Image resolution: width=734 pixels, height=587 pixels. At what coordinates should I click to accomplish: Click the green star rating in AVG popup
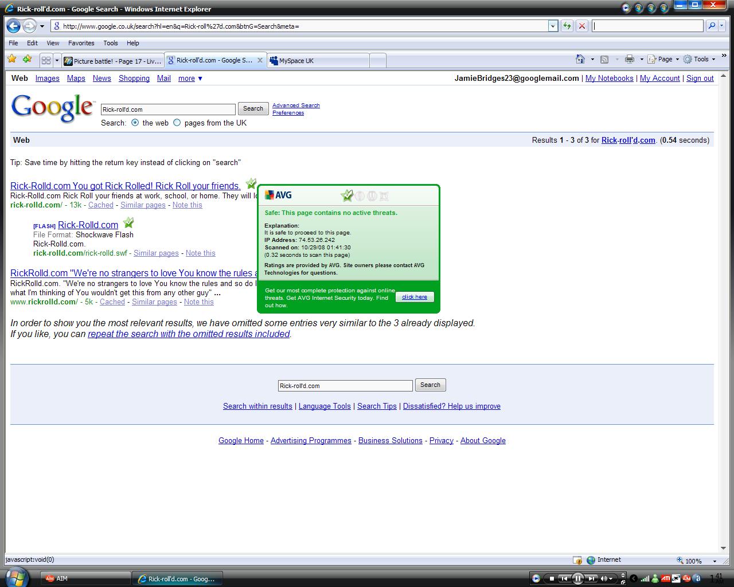pos(347,196)
